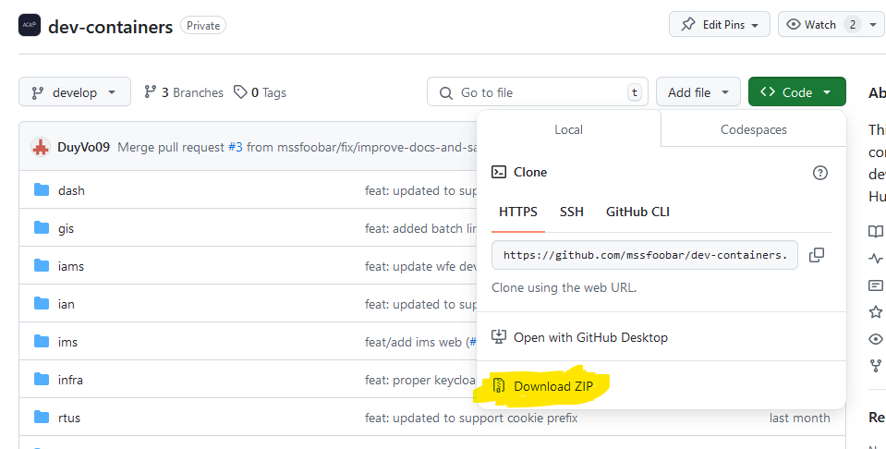Open the Edit Pins dropdown
Screen dimensions: 886x449
click(720, 25)
